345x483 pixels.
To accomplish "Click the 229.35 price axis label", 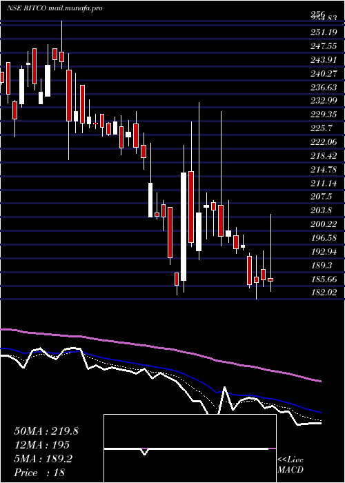I will [x=324, y=115].
